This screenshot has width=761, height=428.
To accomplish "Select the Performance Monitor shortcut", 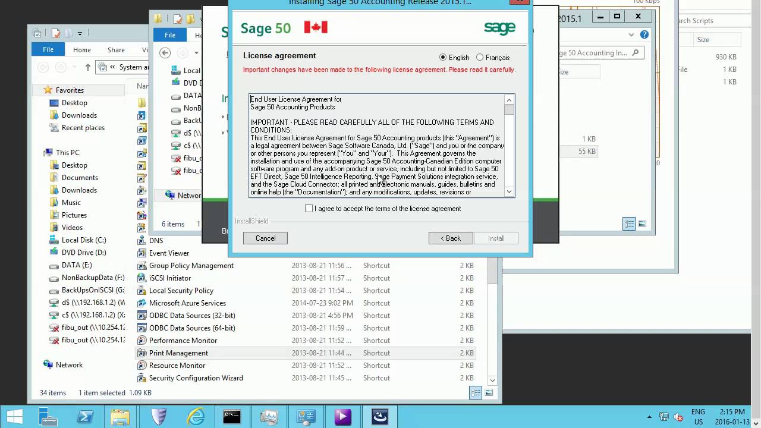I will click(x=183, y=341).
